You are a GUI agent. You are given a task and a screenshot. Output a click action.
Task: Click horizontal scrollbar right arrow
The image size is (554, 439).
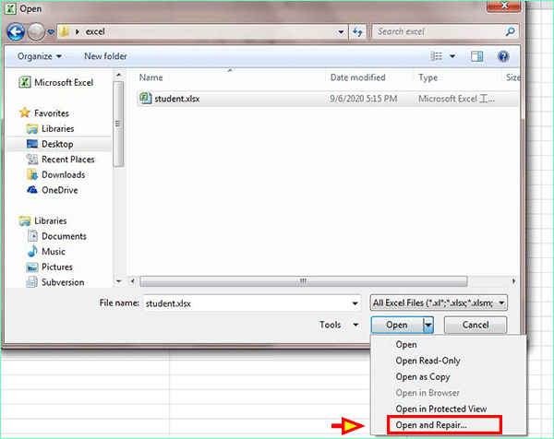pyautogui.click(x=513, y=281)
